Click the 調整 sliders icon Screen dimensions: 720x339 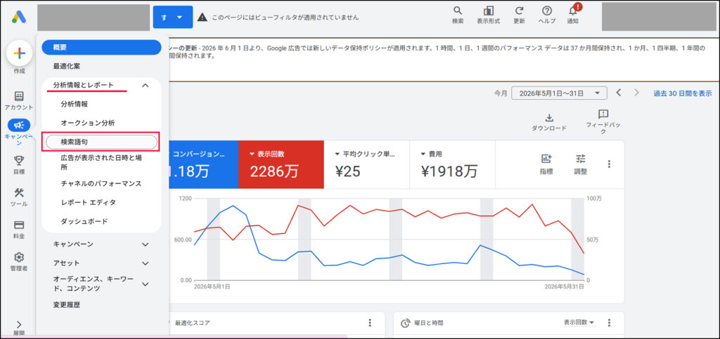580,159
